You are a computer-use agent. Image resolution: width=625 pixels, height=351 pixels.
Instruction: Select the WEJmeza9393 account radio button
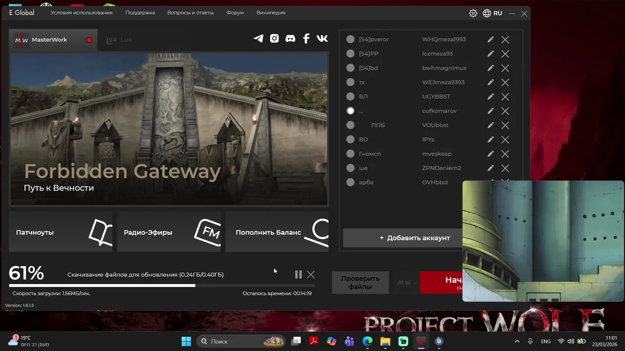tap(351, 82)
